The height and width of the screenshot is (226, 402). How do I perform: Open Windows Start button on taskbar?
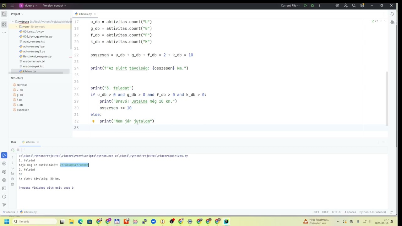6,222
